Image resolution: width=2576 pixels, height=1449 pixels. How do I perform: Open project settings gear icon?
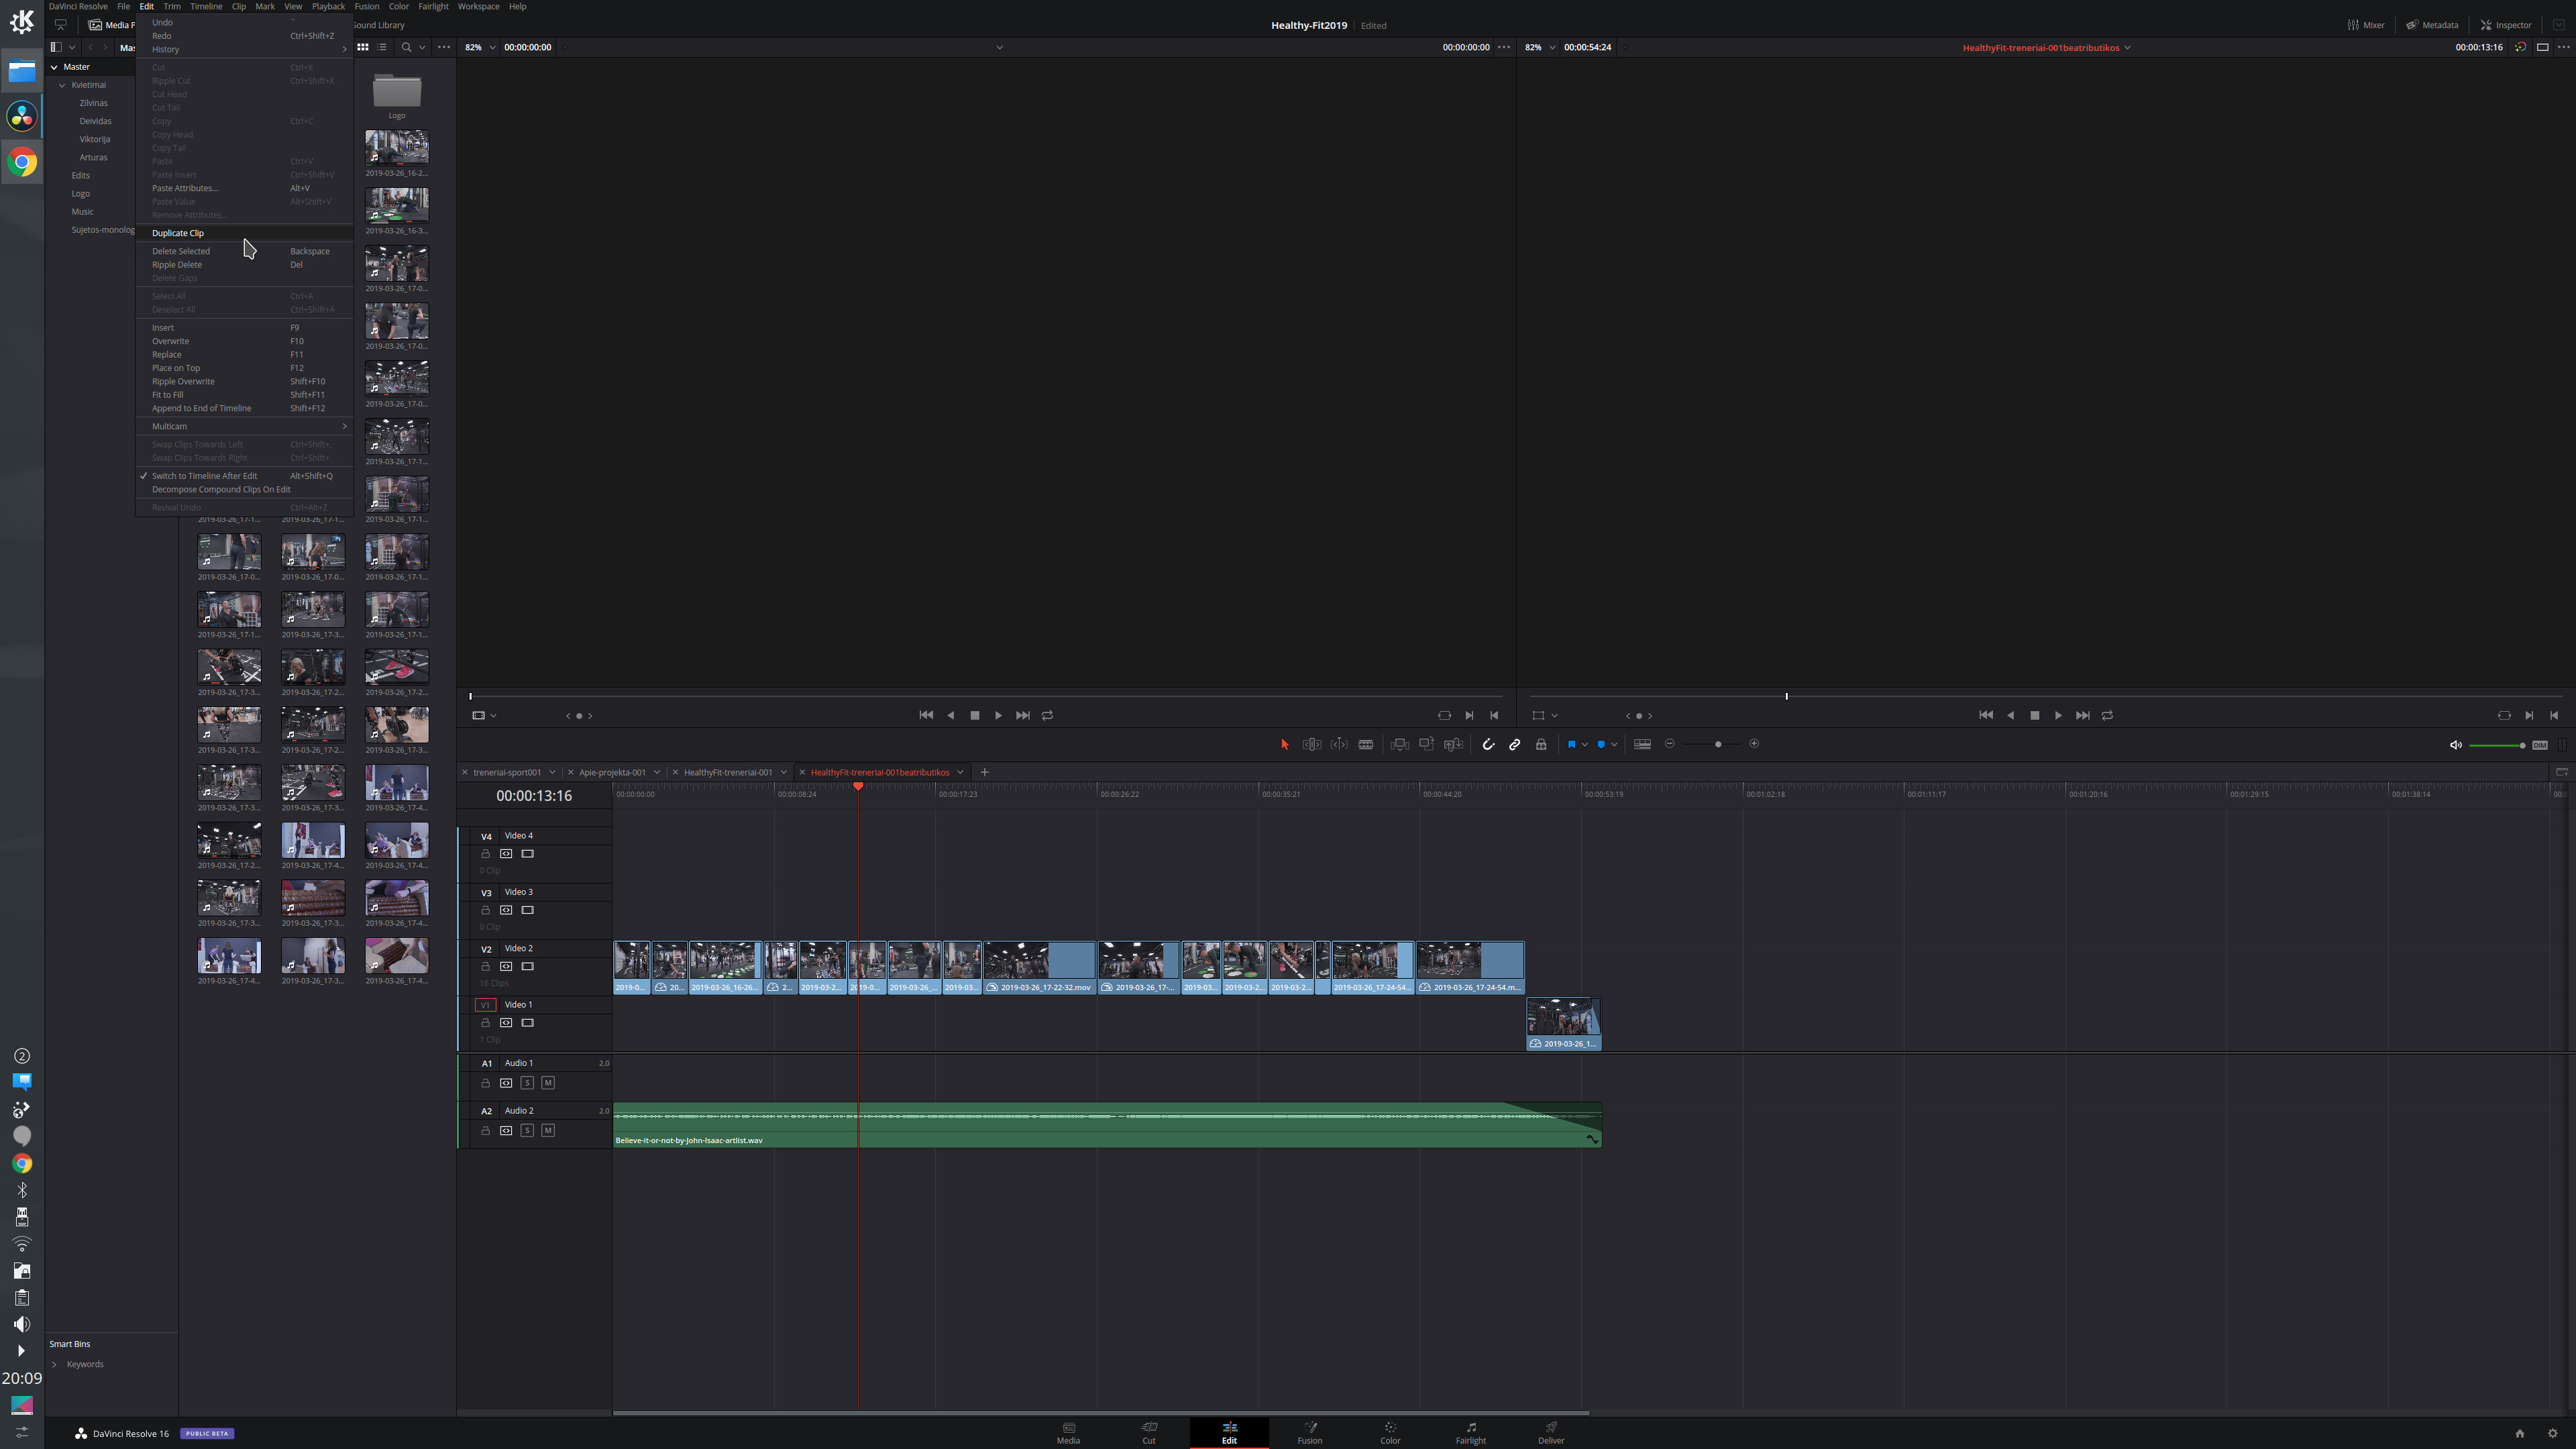[x=2552, y=1433]
